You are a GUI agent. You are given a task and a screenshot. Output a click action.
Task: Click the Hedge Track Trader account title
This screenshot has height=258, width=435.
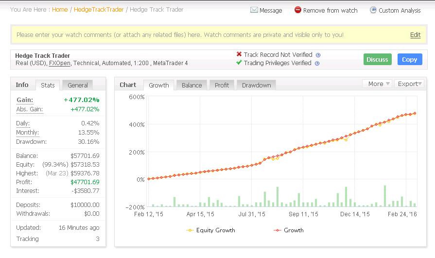click(x=42, y=56)
